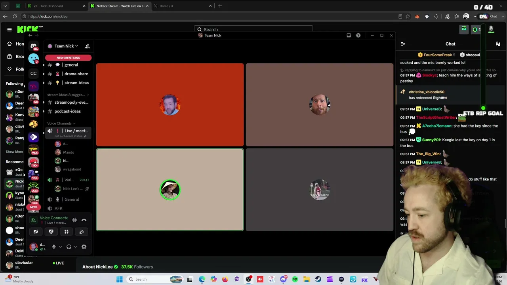Toggle Discord headphone deafen
This screenshot has width=507, height=285.
click(69, 247)
